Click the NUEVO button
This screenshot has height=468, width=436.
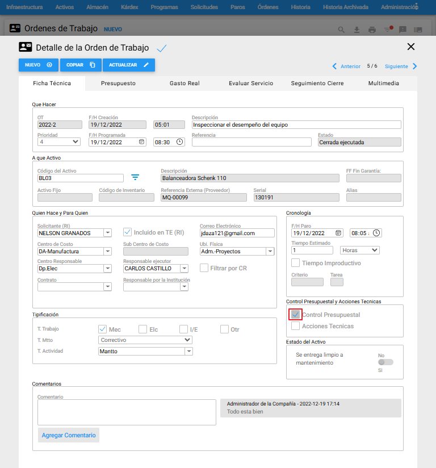39,65
